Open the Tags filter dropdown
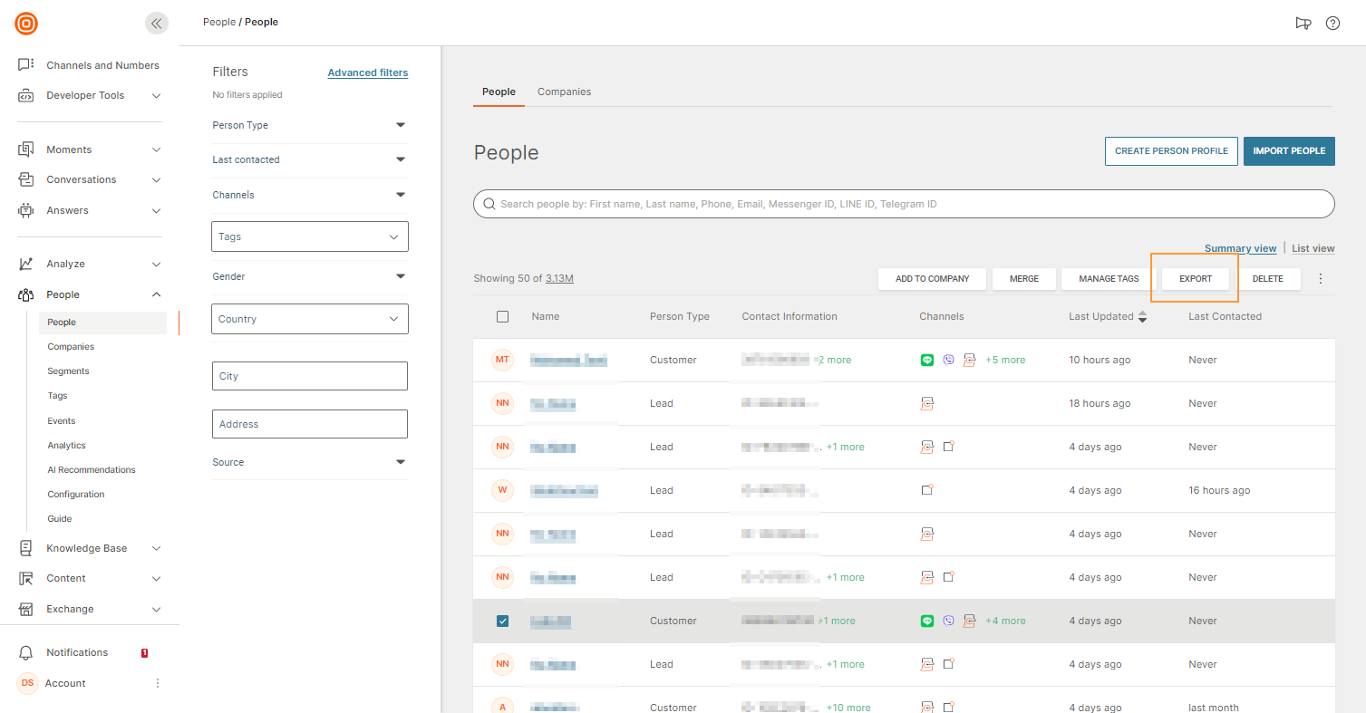The width and height of the screenshot is (1366, 713). [x=309, y=236]
